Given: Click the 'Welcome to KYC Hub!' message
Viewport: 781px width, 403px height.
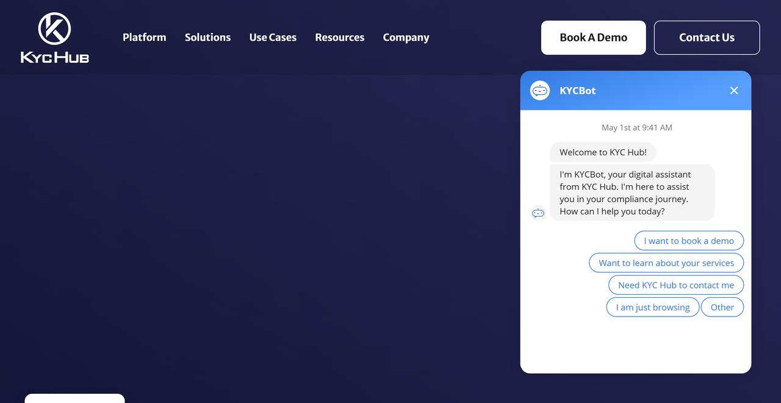Looking at the screenshot, I should (603, 152).
